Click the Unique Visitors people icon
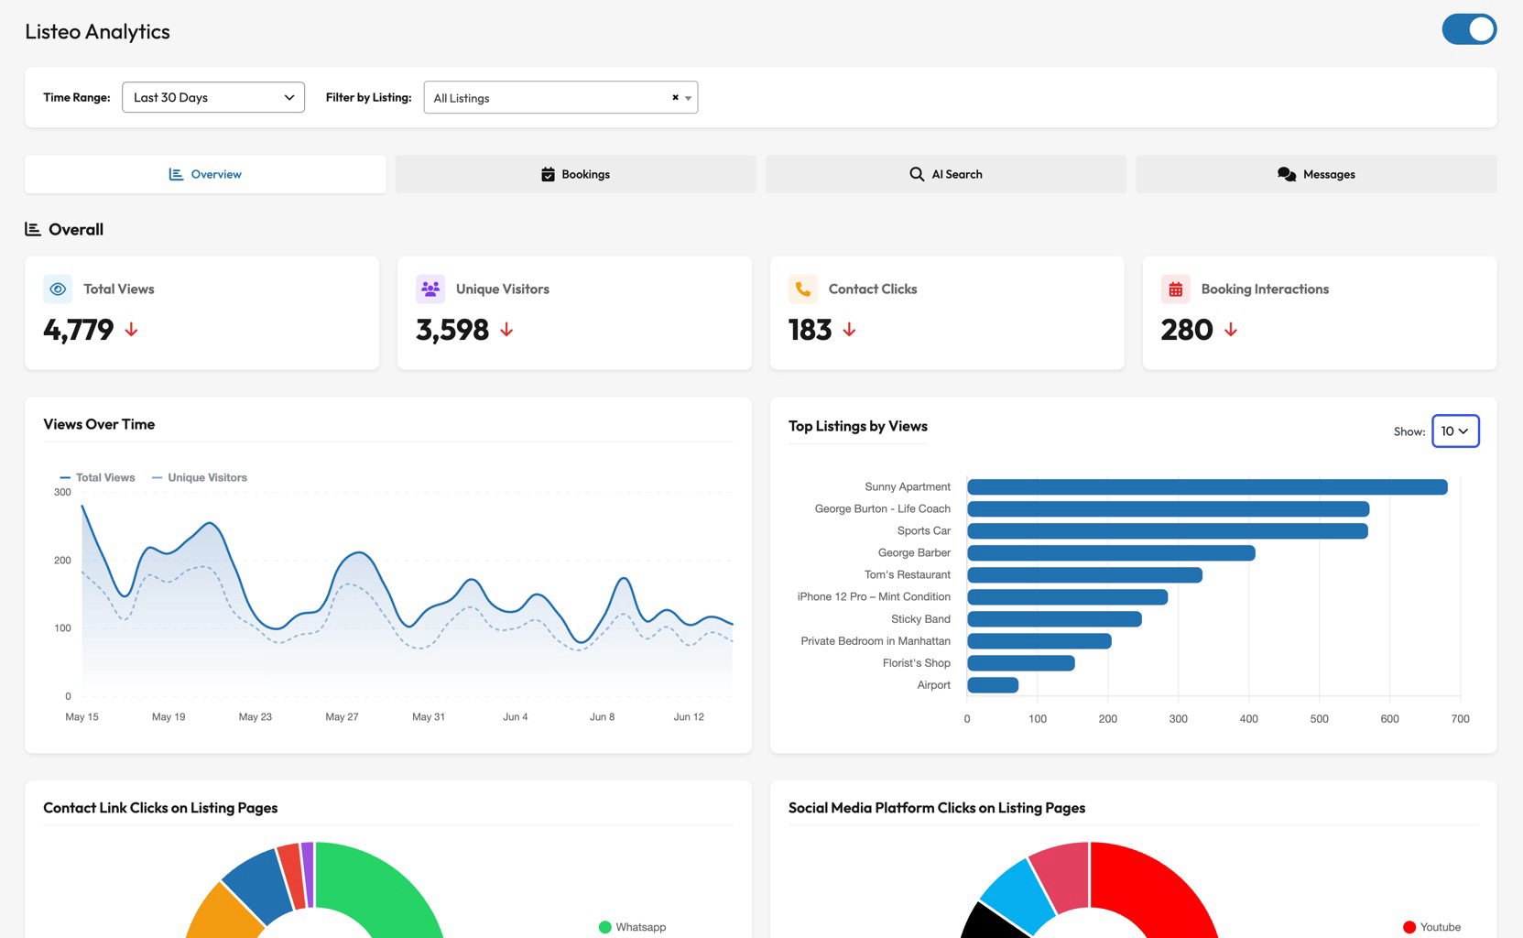This screenshot has height=938, width=1523. 430,289
